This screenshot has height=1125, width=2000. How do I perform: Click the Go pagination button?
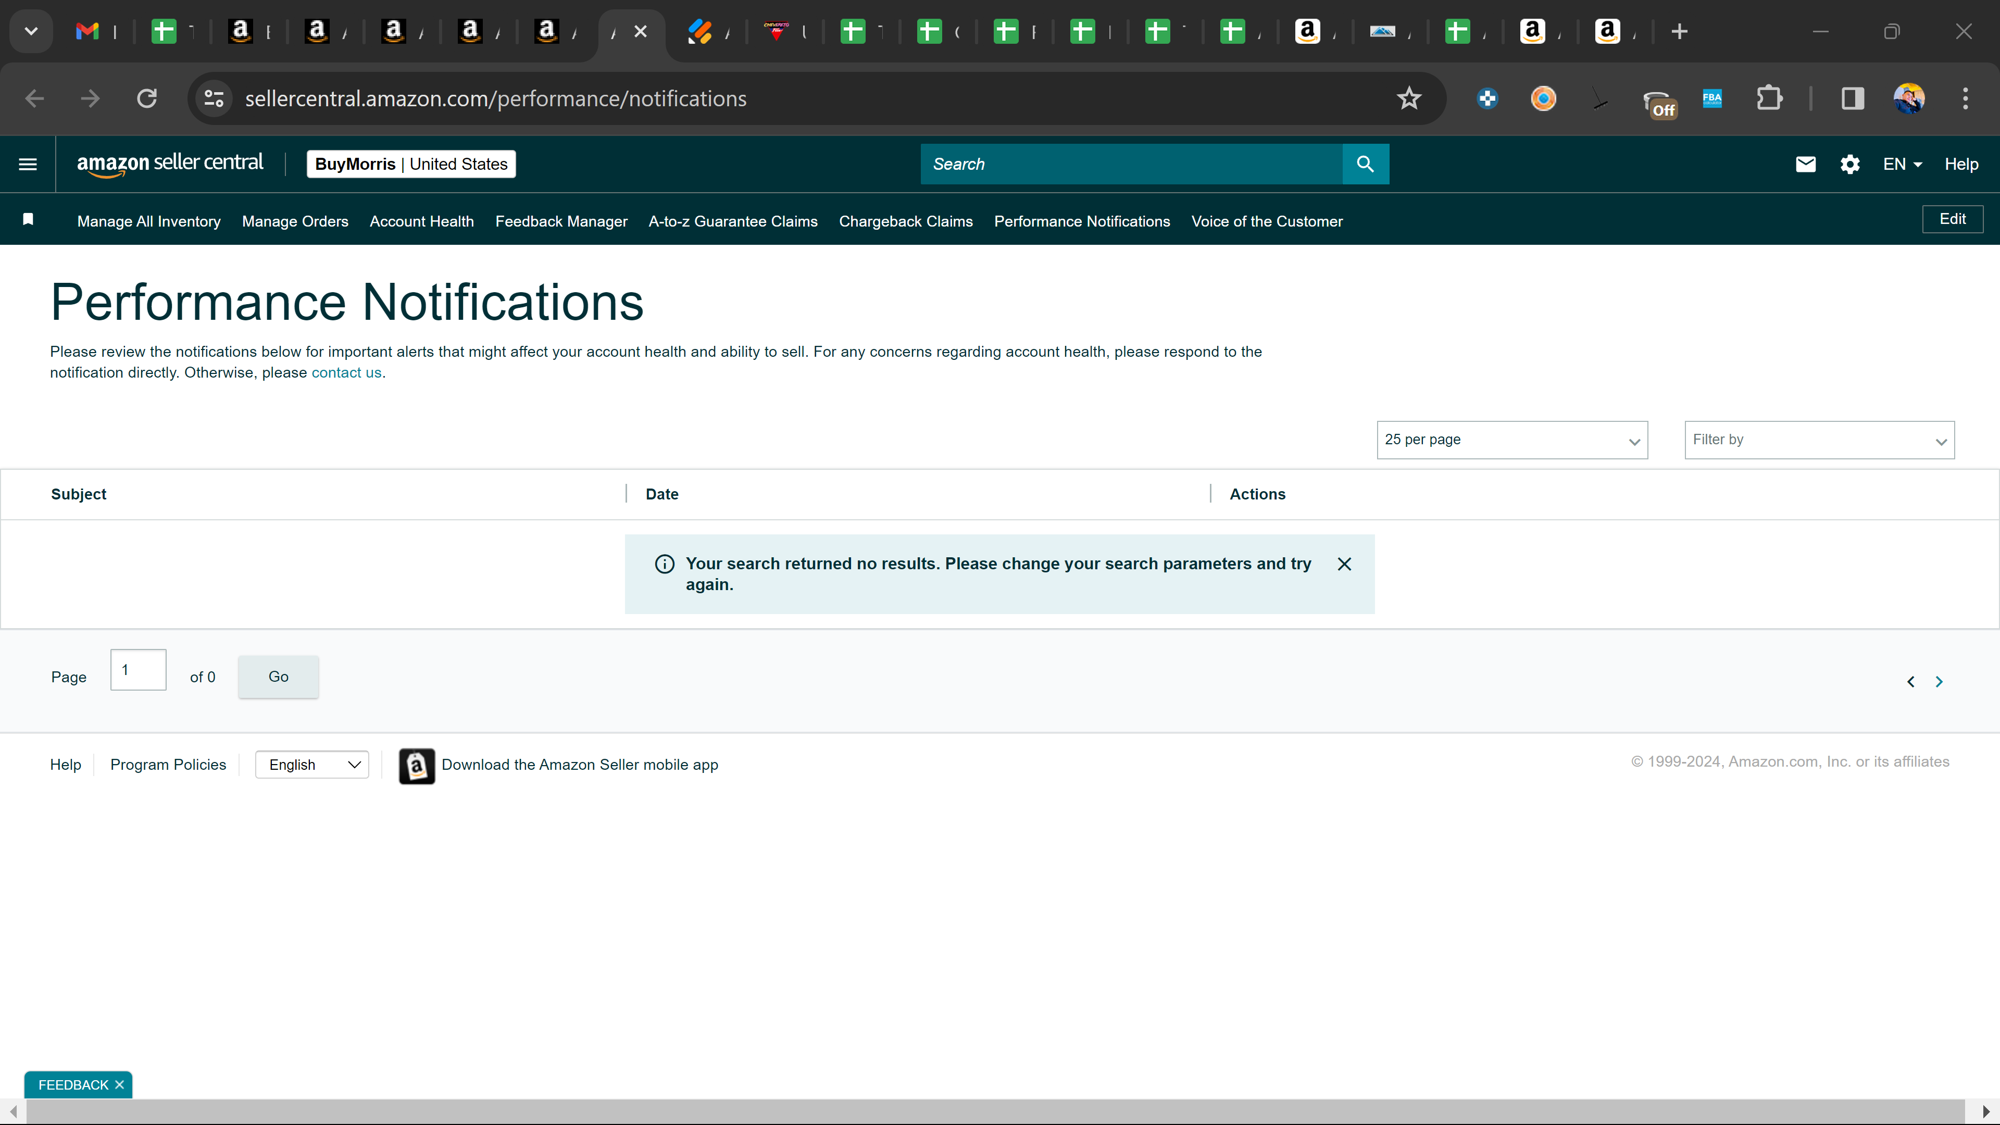point(279,677)
